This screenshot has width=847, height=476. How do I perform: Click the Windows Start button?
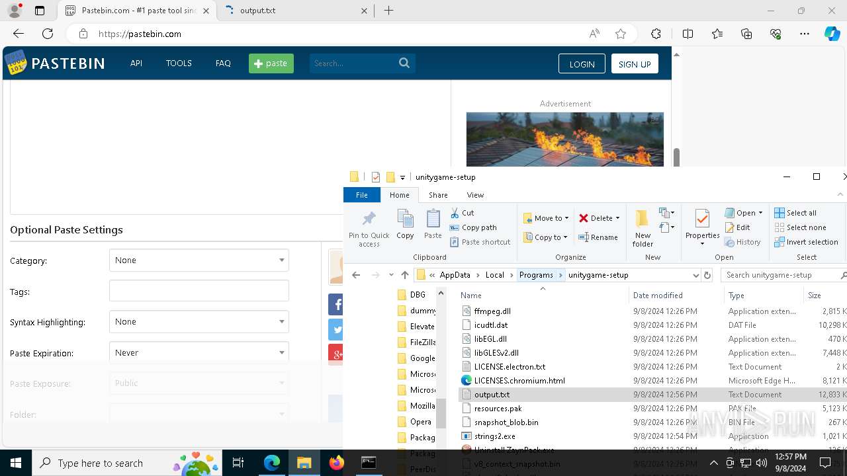16,463
